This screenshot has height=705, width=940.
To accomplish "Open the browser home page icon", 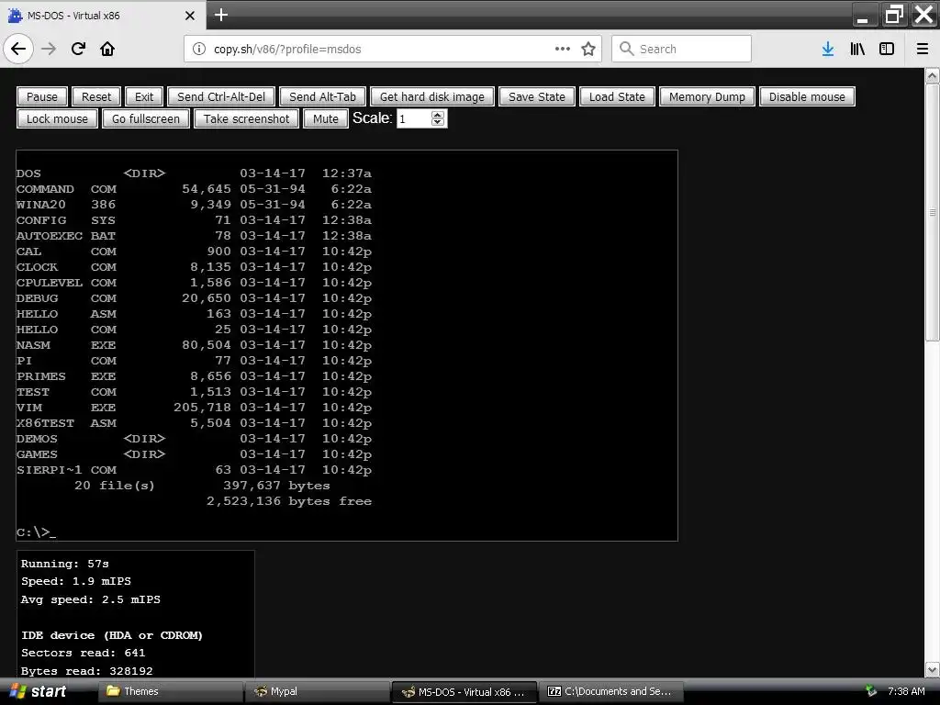I will (x=107, y=50).
